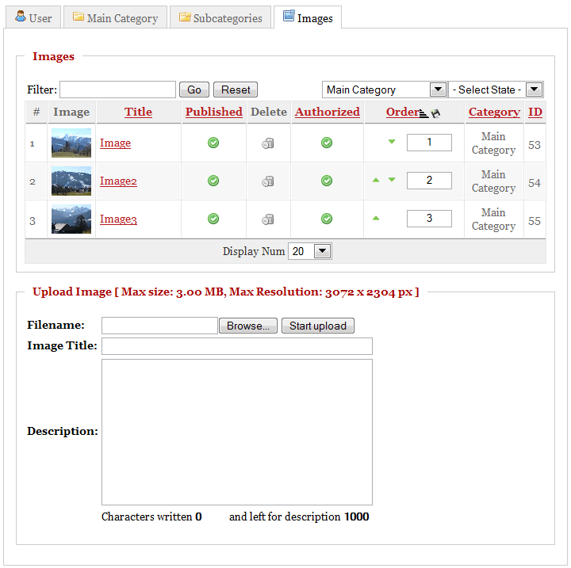Screen dimensions: 571x568
Task: Click order field showing 2
Action: coord(429,181)
